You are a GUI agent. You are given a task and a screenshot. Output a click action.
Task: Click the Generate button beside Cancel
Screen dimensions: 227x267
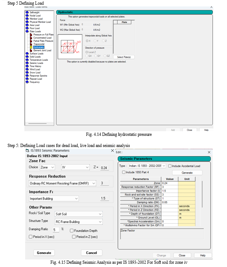[44, 253]
